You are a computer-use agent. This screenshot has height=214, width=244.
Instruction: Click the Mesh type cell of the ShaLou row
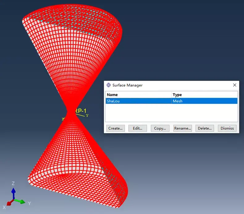204,101
